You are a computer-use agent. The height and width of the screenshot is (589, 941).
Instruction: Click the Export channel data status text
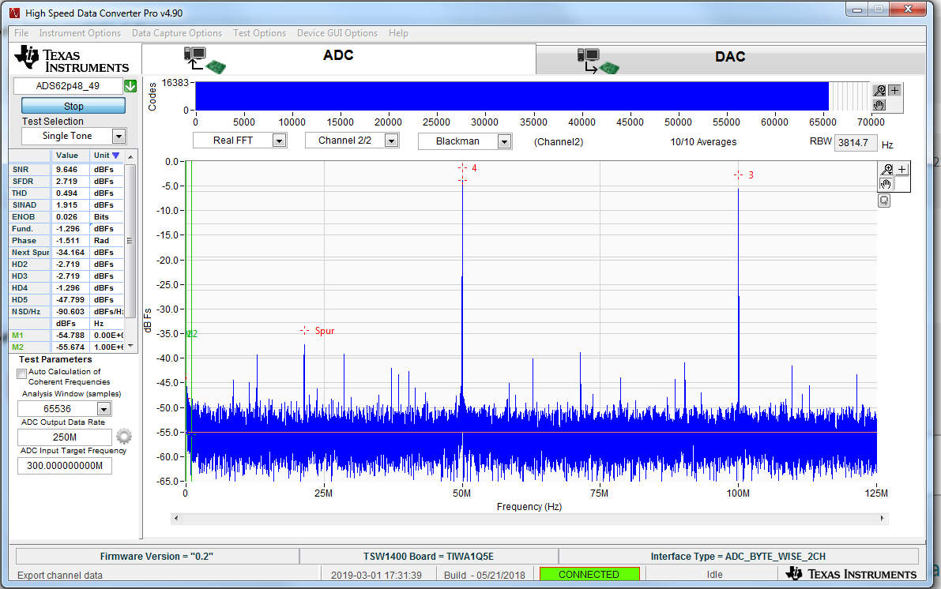point(60,575)
